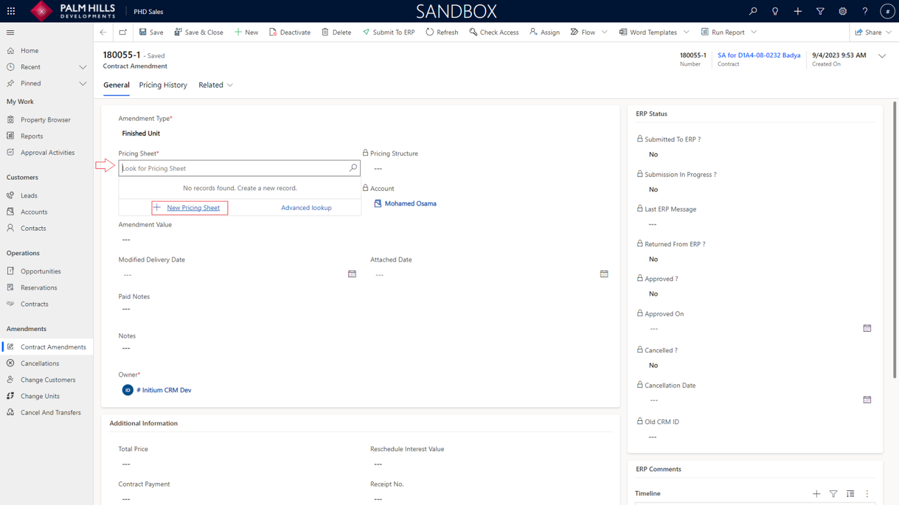The height and width of the screenshot is (505, 899).
Task: Delete the record
Action: tap(336, 32)
